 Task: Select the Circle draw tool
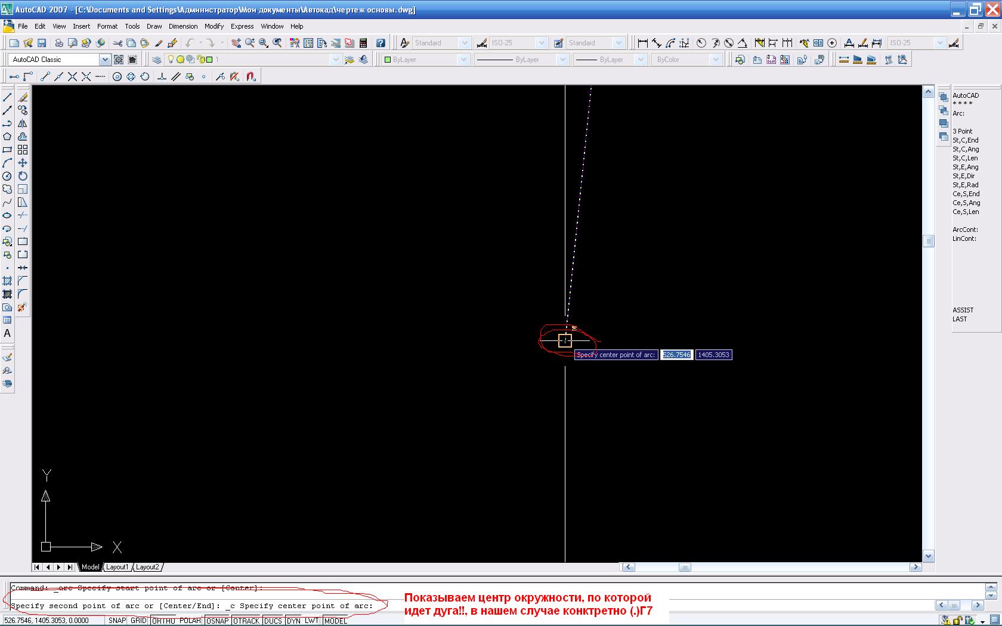(7, 176)
